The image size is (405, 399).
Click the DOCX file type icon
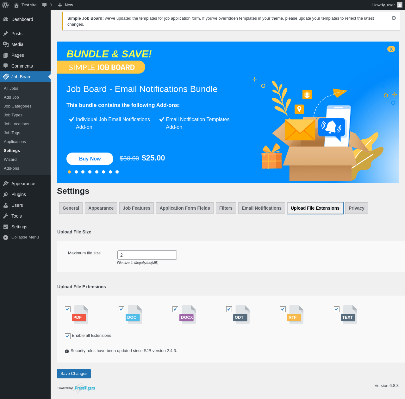click(188, 314)
